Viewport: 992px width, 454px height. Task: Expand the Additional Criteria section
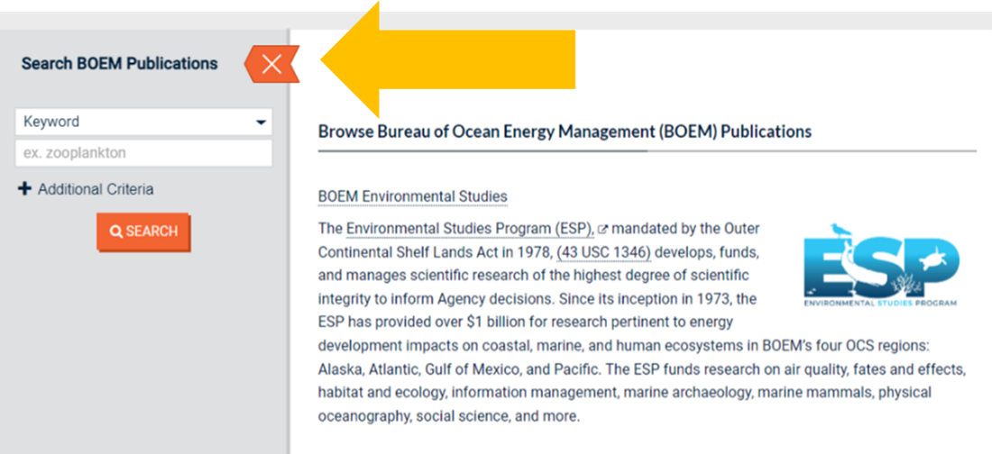tap(95, 189)
